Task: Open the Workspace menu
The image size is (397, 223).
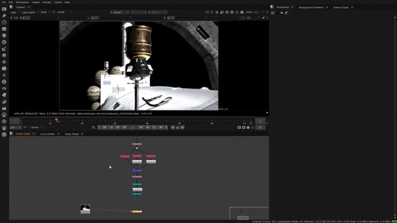Action: click(22, 2)
